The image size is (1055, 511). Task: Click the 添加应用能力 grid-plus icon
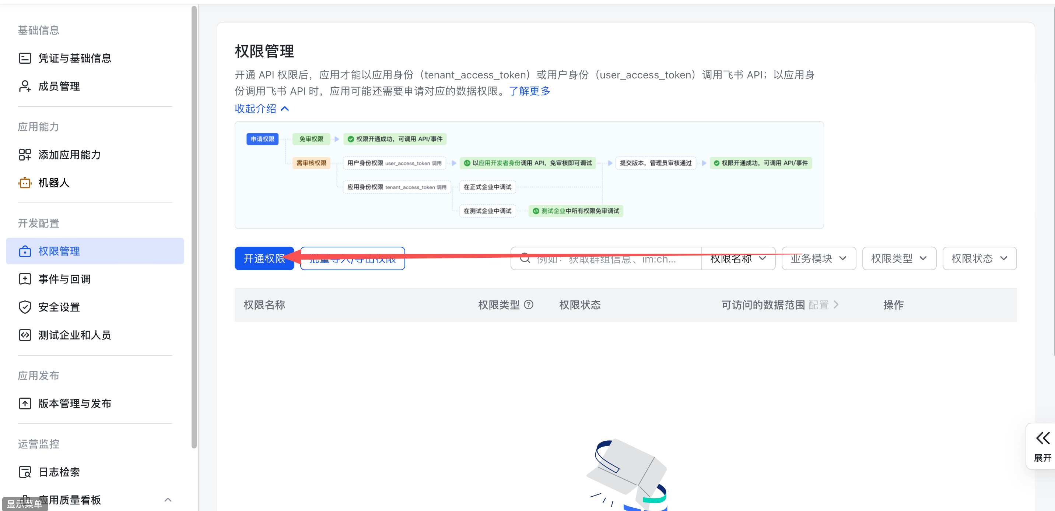coord(25,155)
